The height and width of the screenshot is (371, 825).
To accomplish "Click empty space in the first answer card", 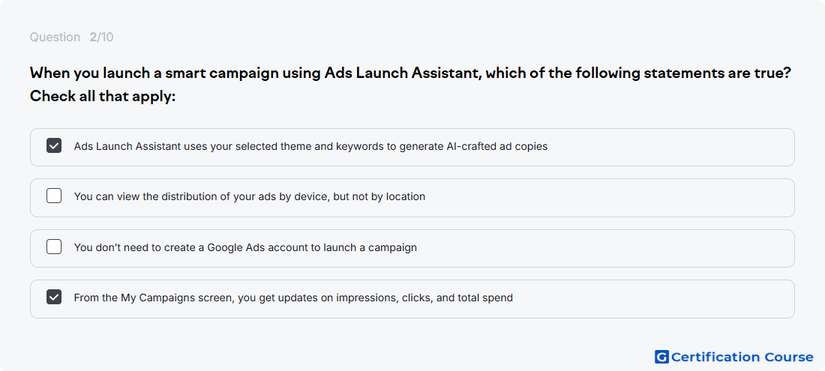I will tap(668, 147).
